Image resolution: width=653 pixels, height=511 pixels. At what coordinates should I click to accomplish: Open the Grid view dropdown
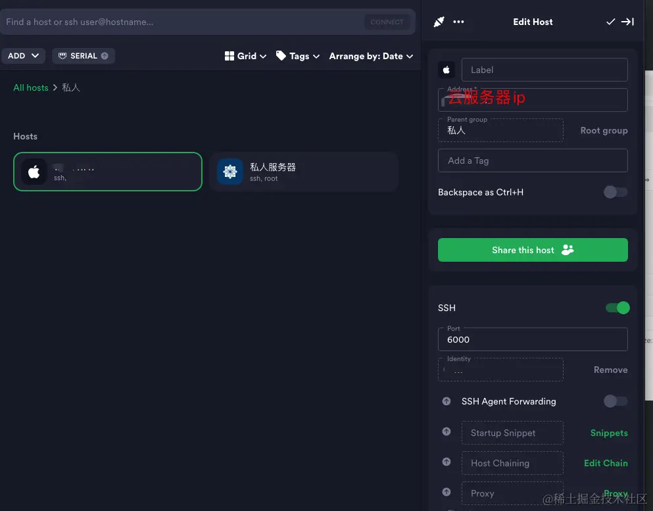(245, 56)
